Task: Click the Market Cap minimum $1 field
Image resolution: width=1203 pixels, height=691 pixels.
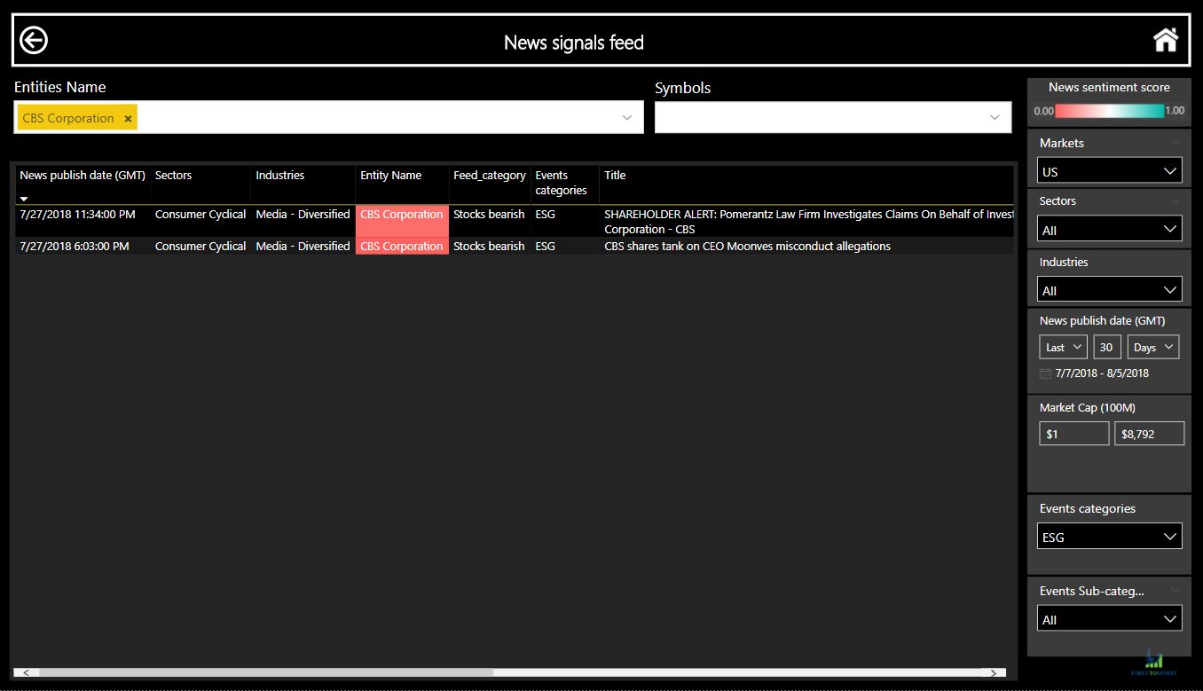Action: pyautogui.click(x=1074, y=434)
